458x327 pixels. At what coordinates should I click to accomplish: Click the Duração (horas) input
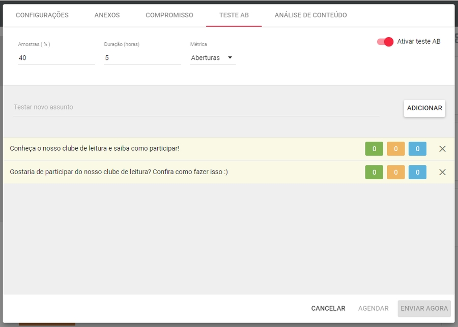point(142,58)
